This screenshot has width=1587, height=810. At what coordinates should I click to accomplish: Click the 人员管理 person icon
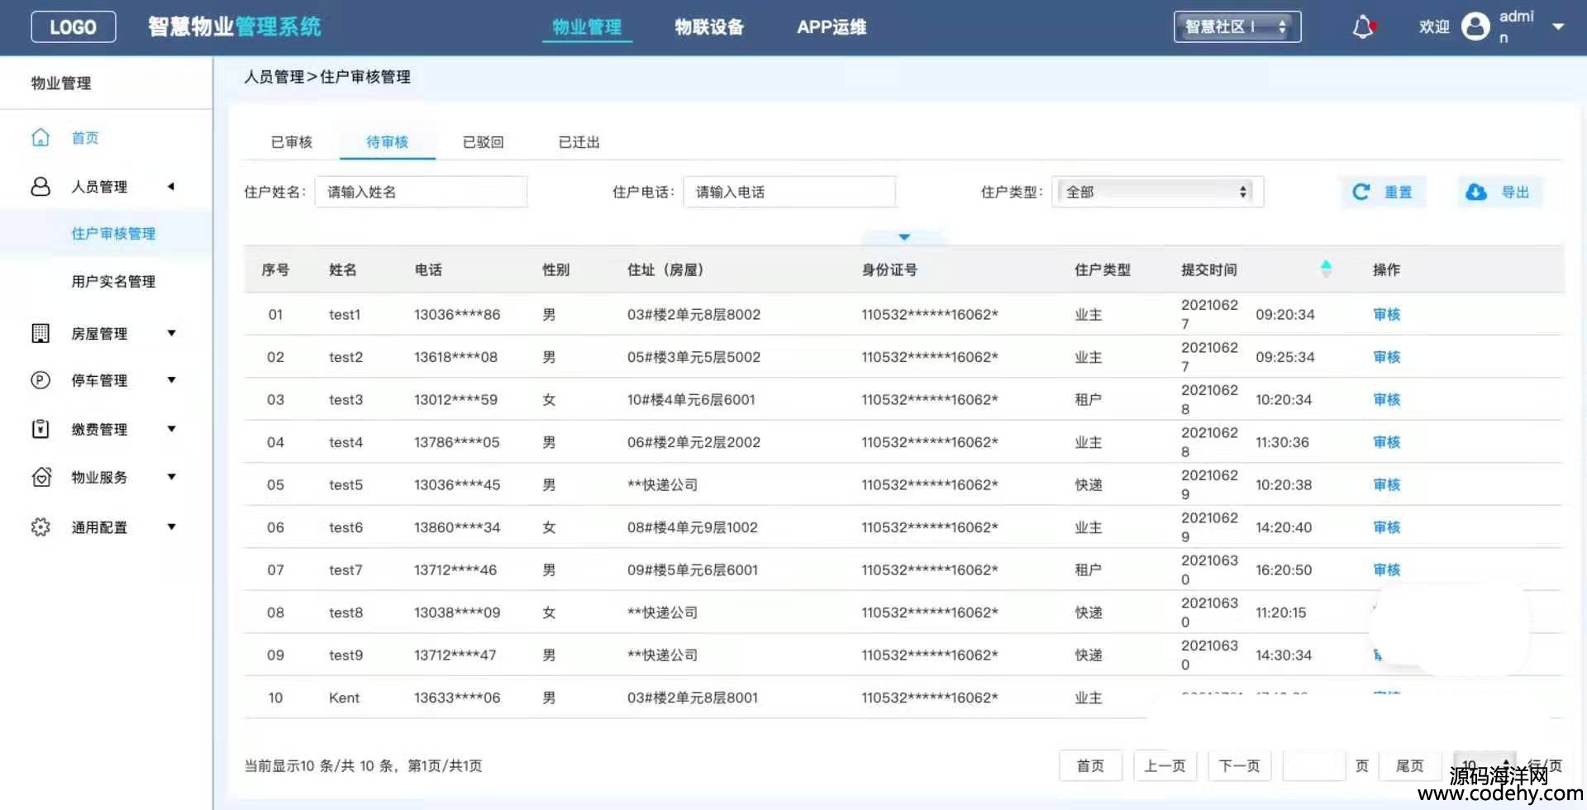click(41, 186)
